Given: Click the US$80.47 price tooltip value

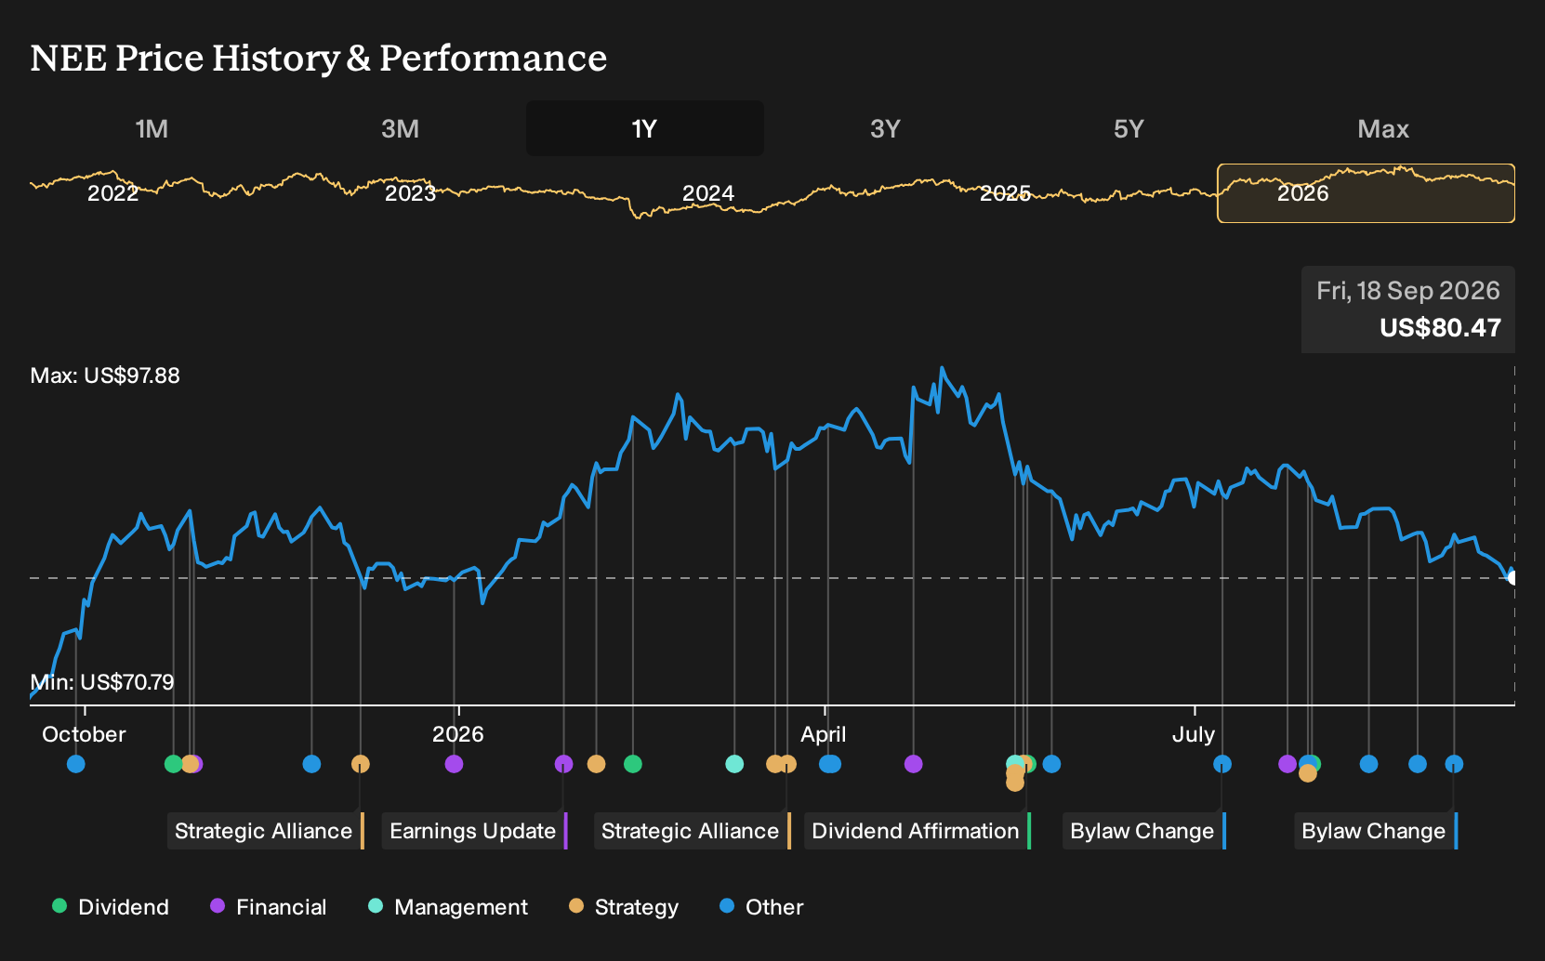Looking at the screenshot, I should [1440, 328].
